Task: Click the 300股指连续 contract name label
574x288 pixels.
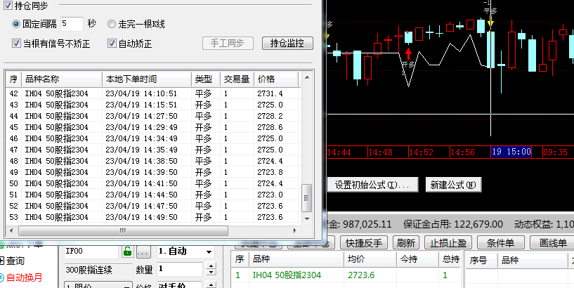Action: (x=98, y=270)
